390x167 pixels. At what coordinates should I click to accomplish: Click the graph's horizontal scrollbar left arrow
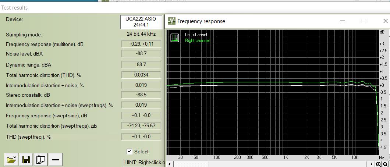pyautogui.click(x=169, y=164)
